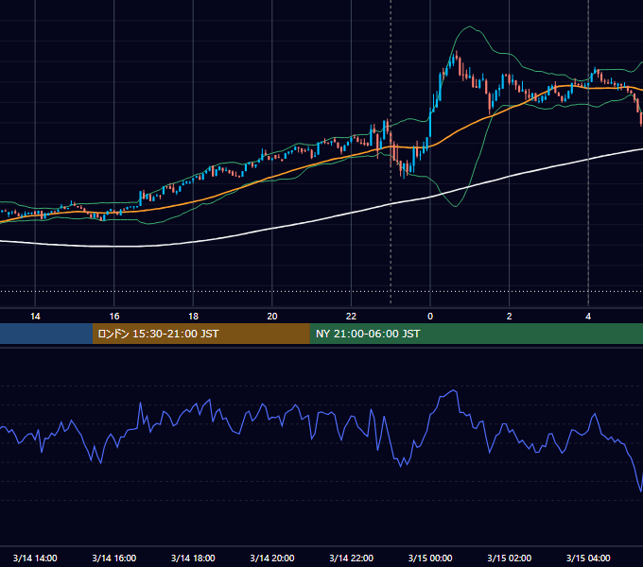Click the '3/15 02:00' date label
This screenshot has width=643, height=567.
click(510, 558)
